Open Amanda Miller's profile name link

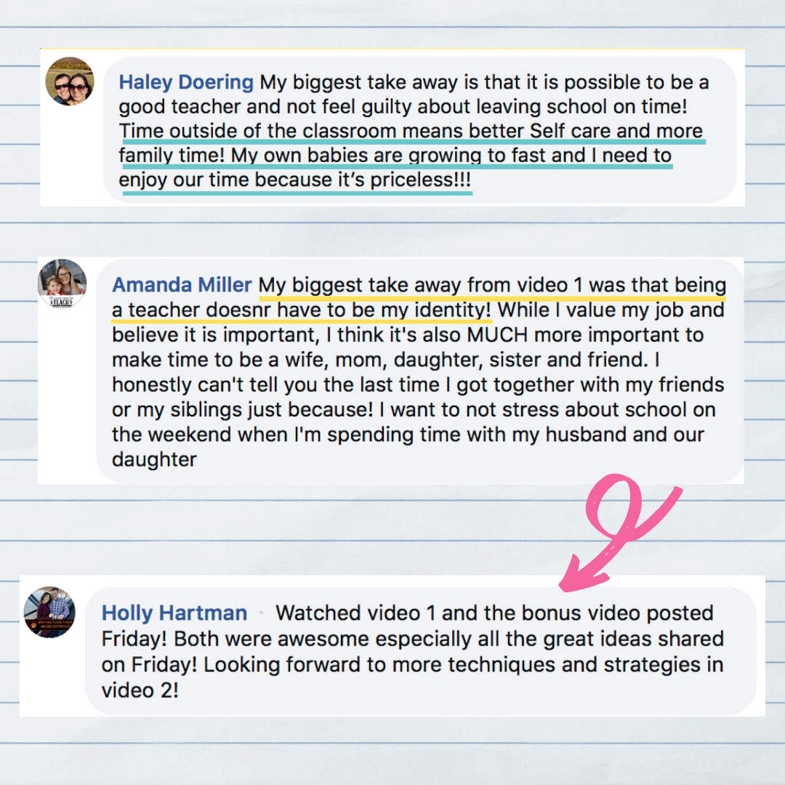182,284
